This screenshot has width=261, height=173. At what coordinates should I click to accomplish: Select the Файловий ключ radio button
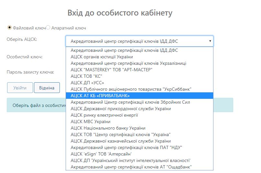9,28
